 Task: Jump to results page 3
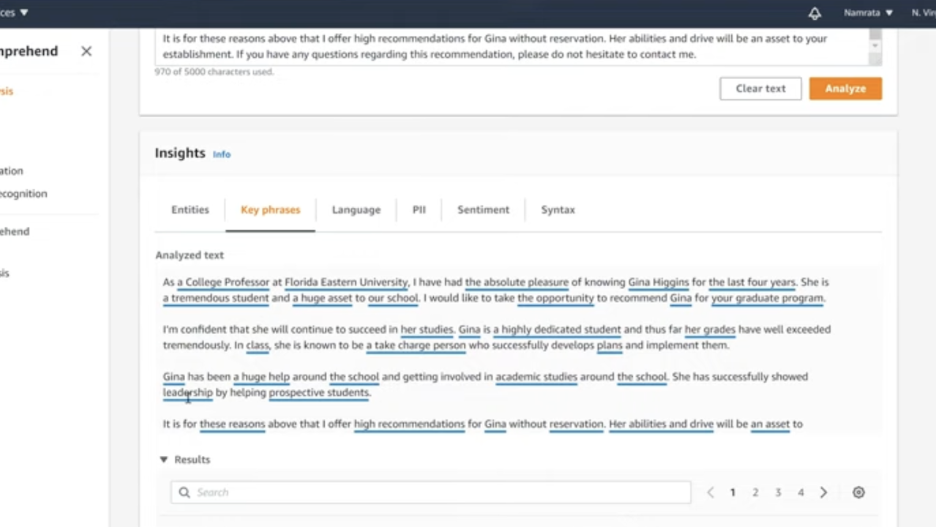777,492
